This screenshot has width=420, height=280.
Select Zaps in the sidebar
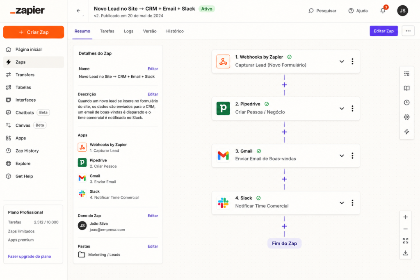(34, 62)
